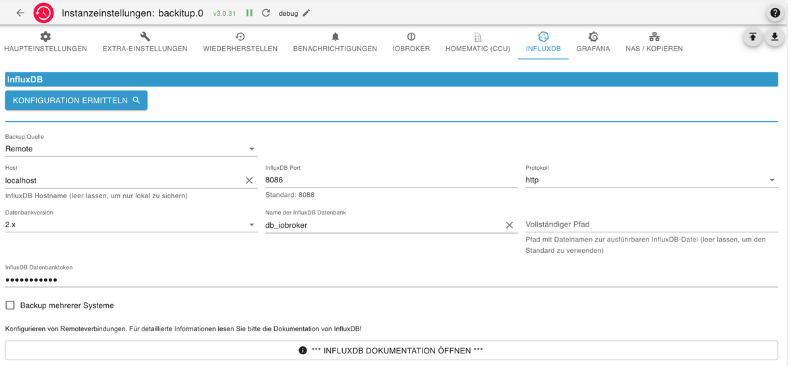Go back with the arrow icon
Screen dimensions: 791x366
tap(20, 13)
